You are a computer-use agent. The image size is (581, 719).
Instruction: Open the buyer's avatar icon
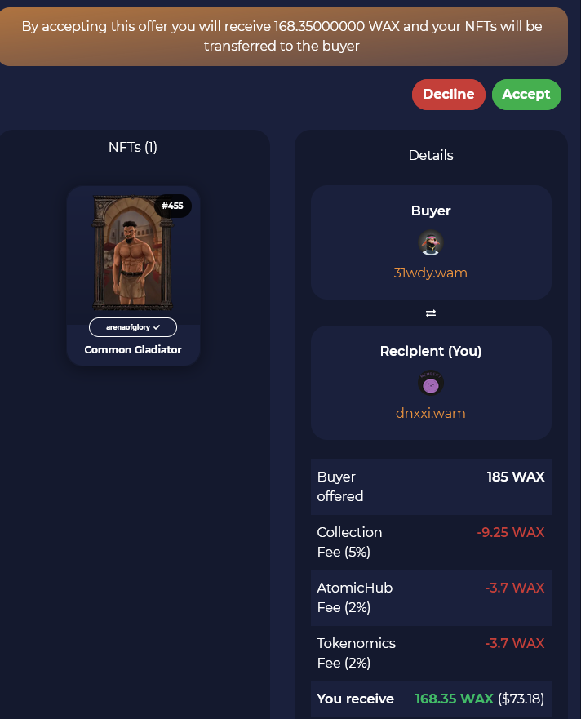(431, 243)
